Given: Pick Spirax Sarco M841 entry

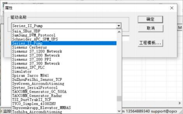Looking at the screenshot, I should point(64,75).
